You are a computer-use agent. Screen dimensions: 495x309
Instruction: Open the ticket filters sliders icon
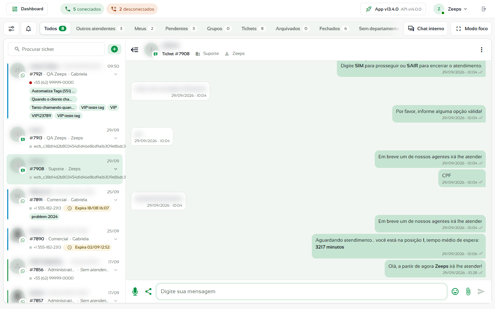click(11, 28)
